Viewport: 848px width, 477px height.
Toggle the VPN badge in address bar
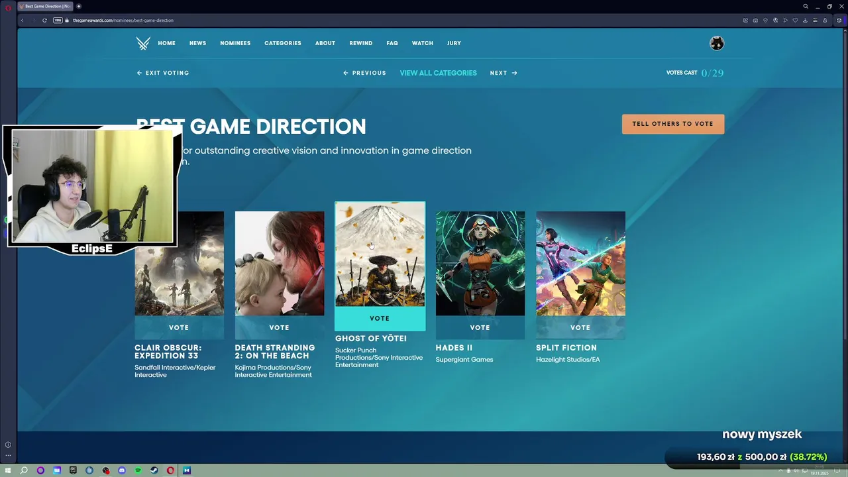point(58,21)
